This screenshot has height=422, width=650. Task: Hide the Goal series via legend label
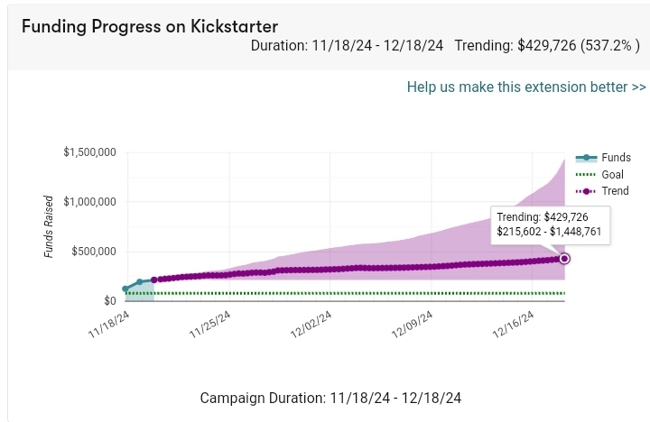point(612,174)
